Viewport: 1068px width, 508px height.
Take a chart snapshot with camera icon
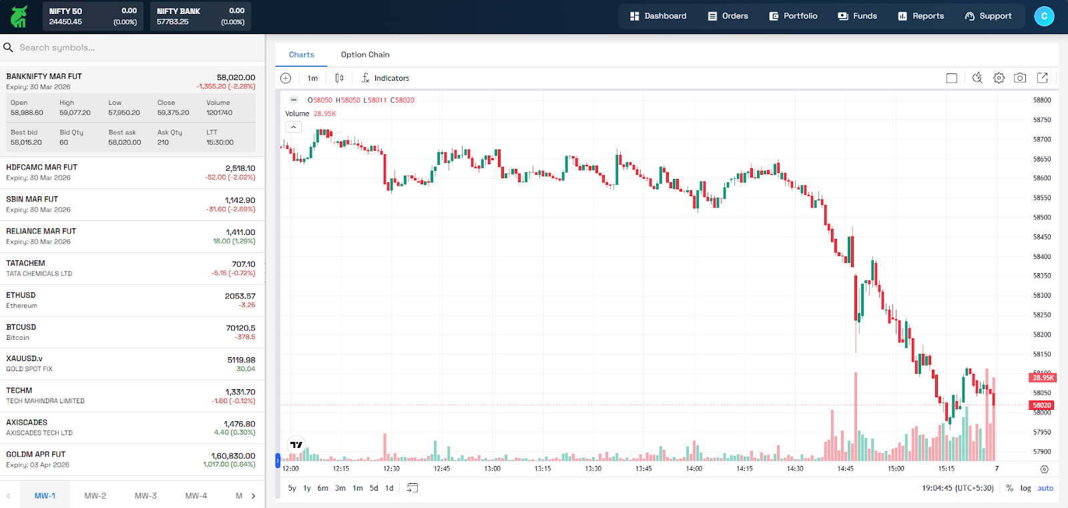pyautogui.click(x=1020, y=78)
